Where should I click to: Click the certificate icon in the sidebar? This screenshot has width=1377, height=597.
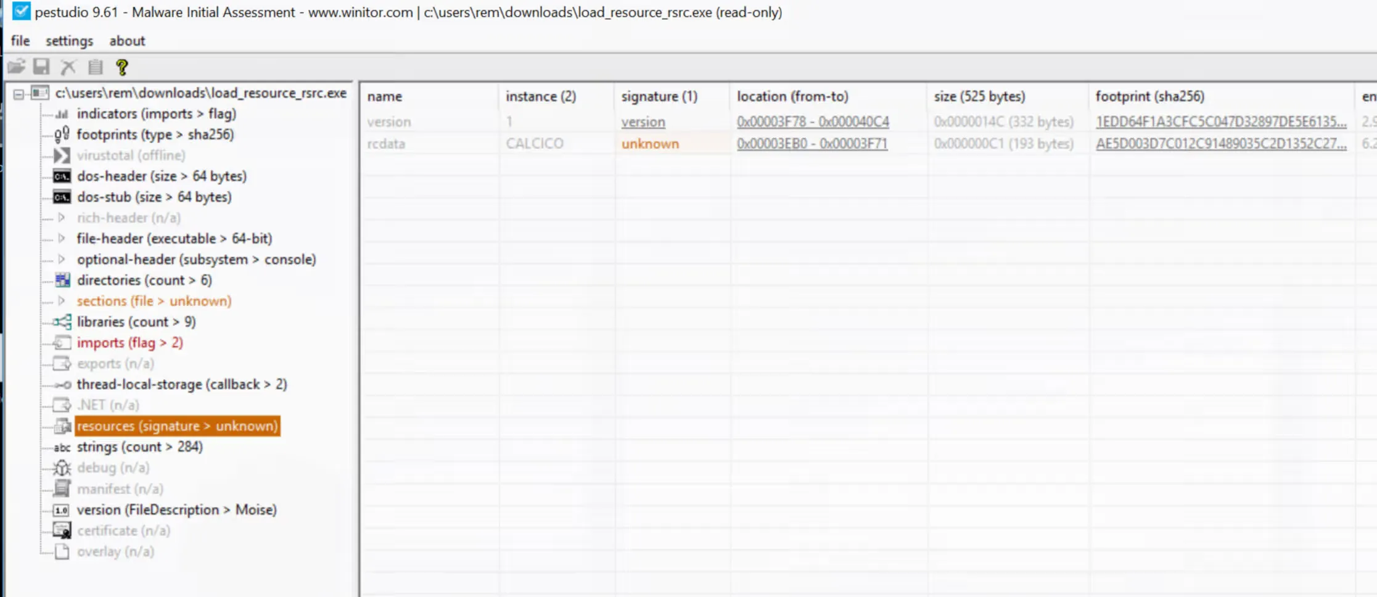click(62, 530)
